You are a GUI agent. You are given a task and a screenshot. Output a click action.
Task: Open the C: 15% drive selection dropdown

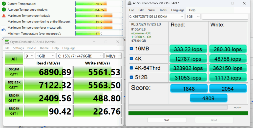tap(80, 56)
